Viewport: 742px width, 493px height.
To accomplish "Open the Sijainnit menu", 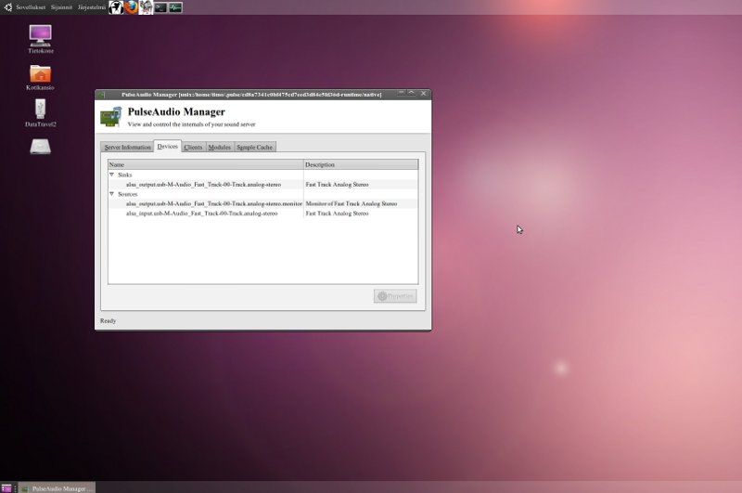I will [x=61, y=7].
